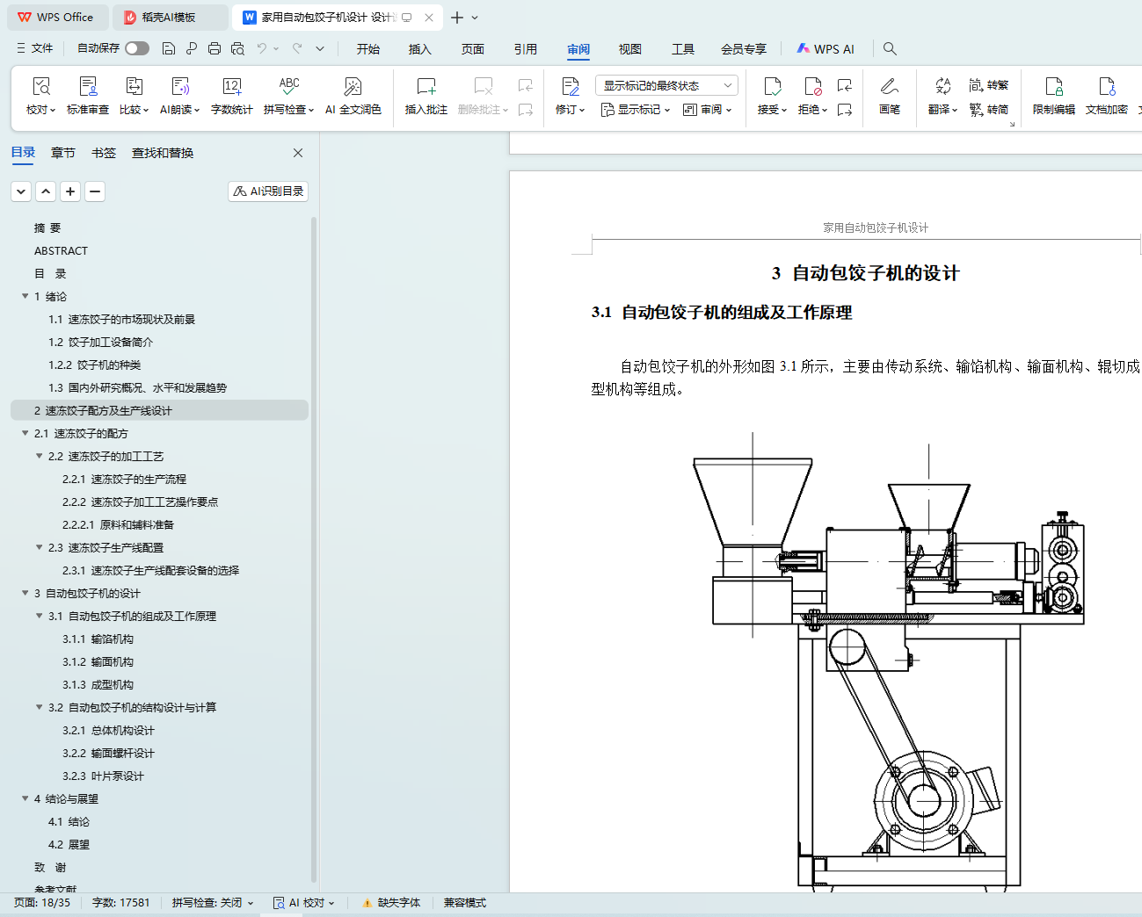This screenshot has height=917, width=1142.
Task: Click the print icon in the quick access toolbar
Action: [x=215, y=49]
